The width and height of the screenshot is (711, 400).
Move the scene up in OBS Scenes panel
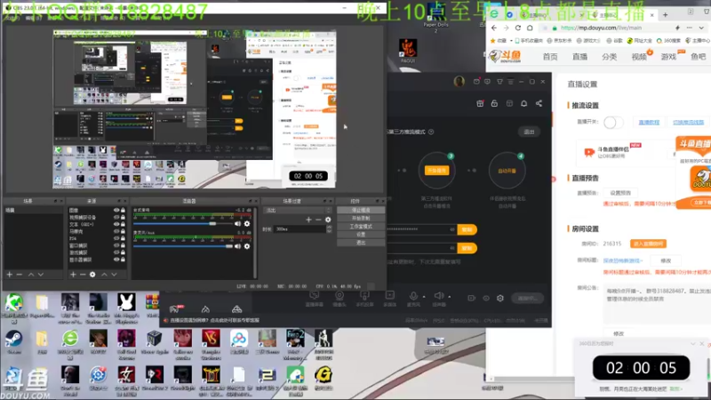[31, 275]
